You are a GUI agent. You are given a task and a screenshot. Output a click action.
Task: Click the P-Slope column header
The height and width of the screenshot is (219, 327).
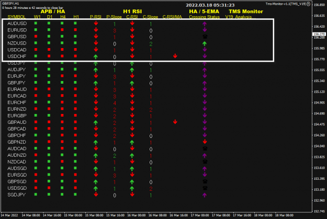point(114,17)
